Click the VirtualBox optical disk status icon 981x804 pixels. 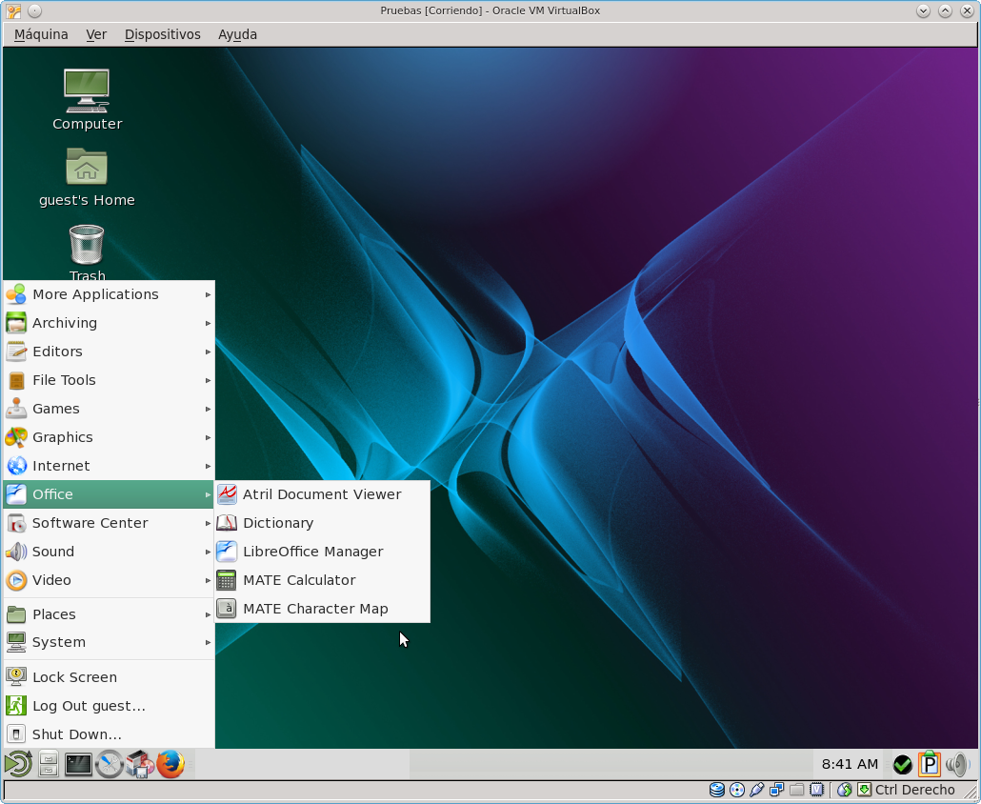pos(737,790)
